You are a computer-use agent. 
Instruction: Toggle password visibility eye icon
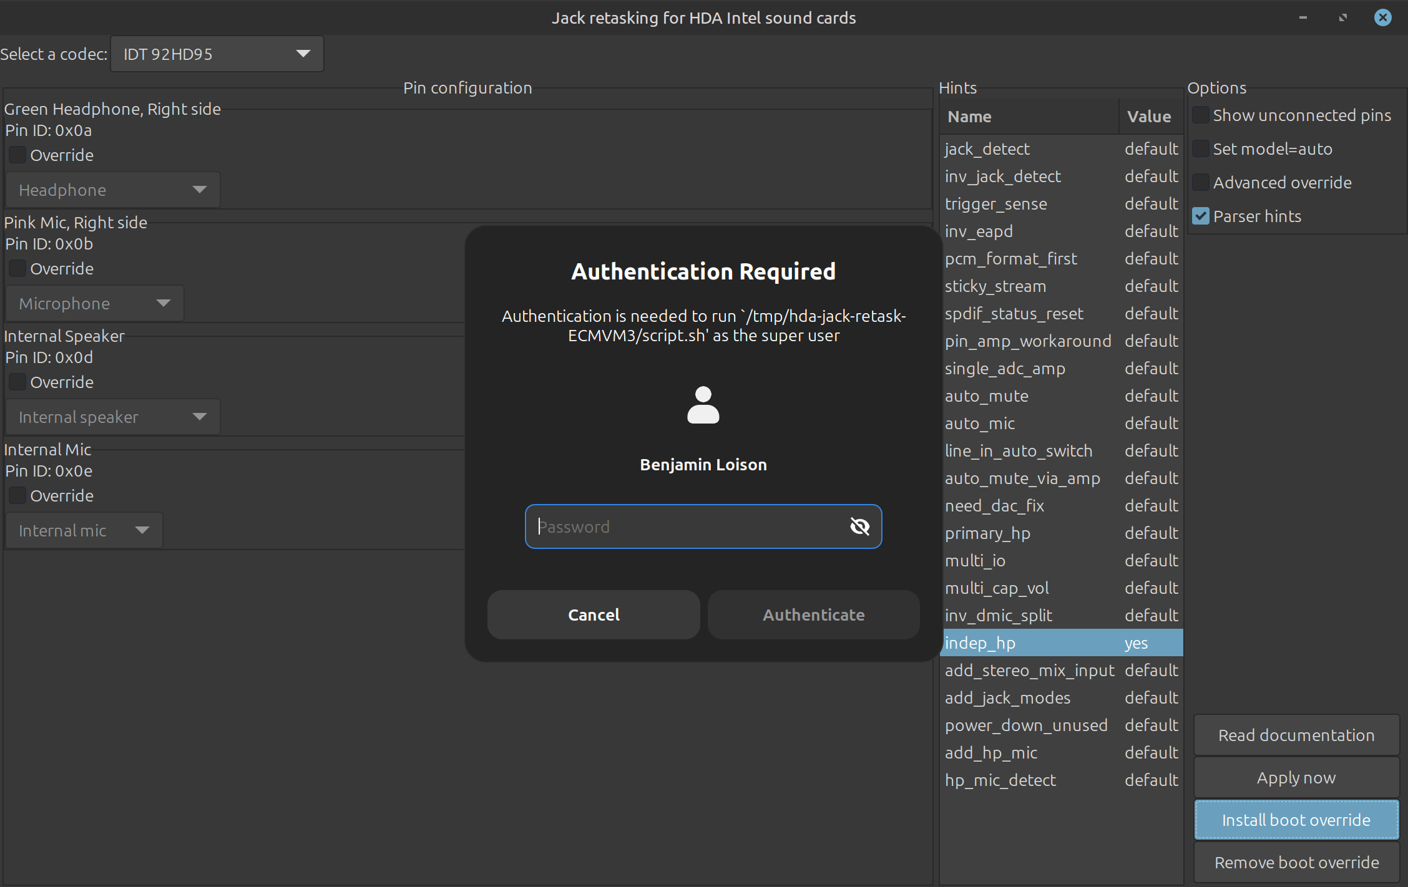pos(859,526)
